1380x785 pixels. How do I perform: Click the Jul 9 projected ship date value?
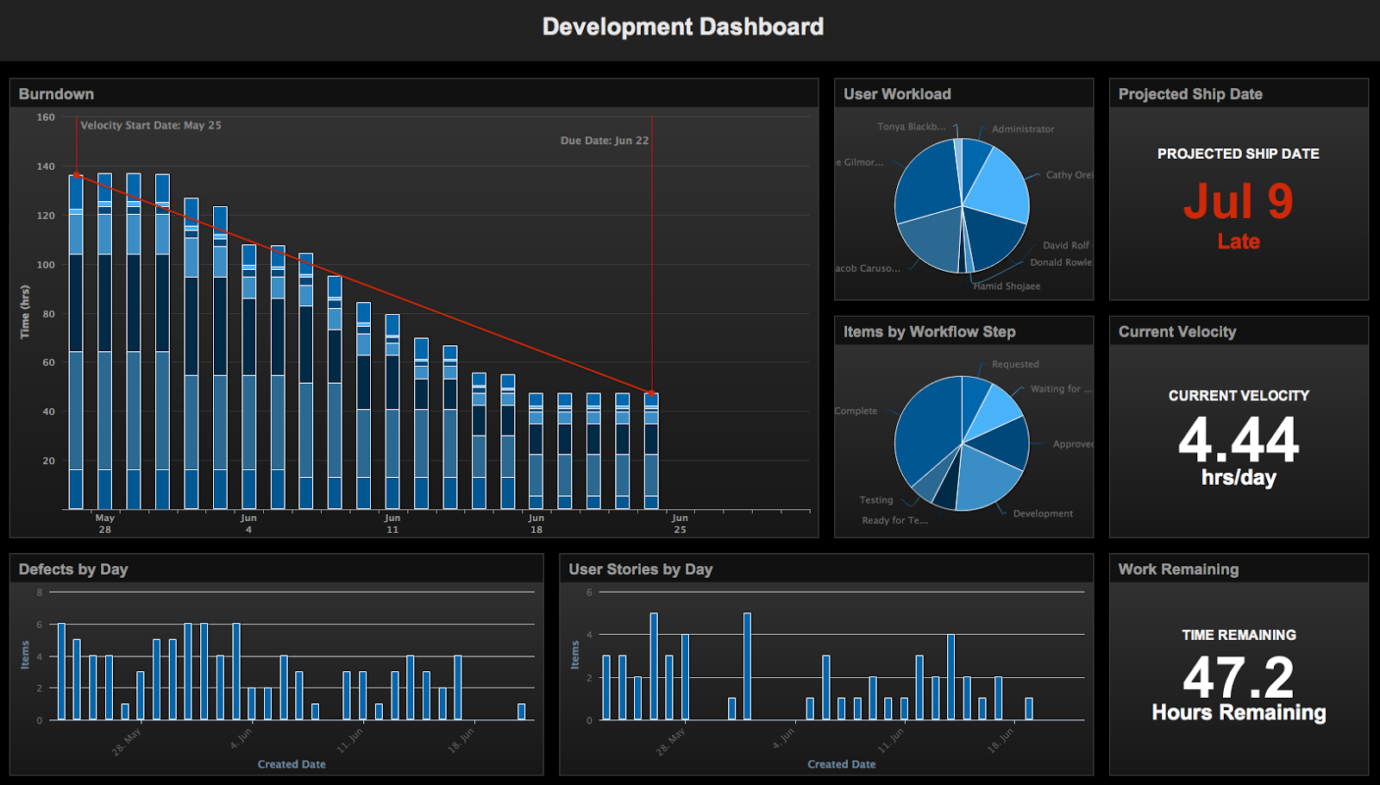click(x=1239, y=202)
